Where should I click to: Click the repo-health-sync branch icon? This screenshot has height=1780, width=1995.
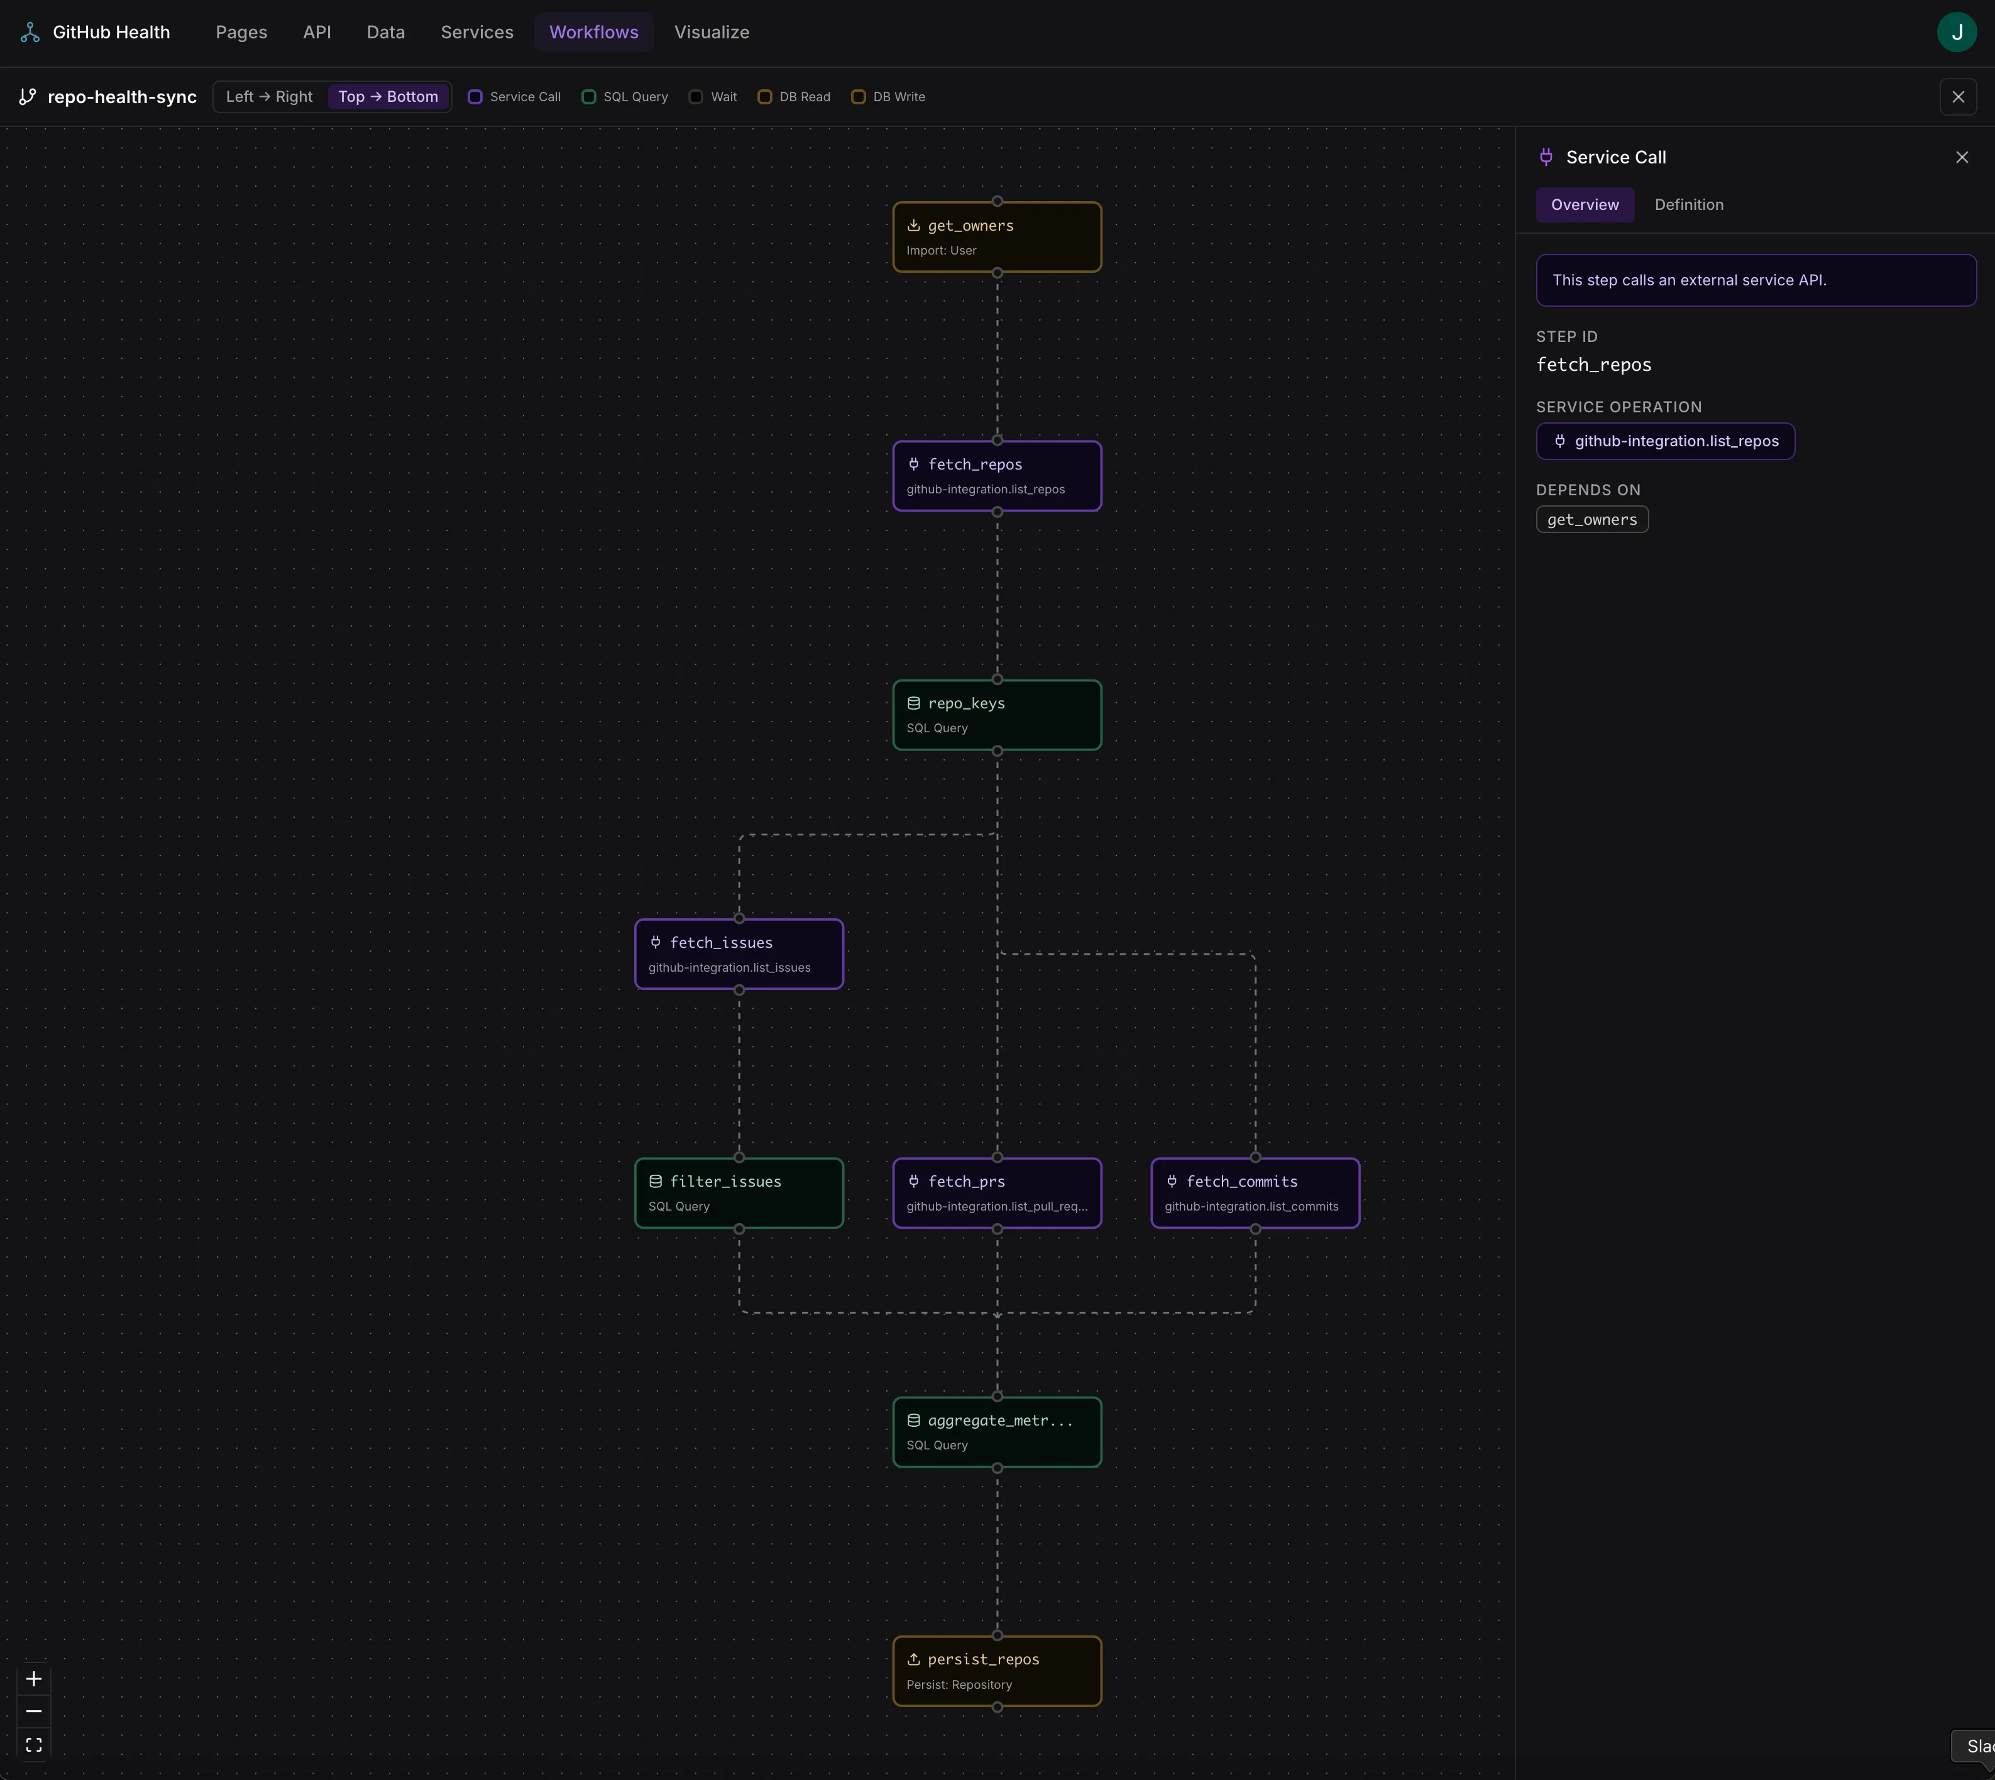coord(28,97)
